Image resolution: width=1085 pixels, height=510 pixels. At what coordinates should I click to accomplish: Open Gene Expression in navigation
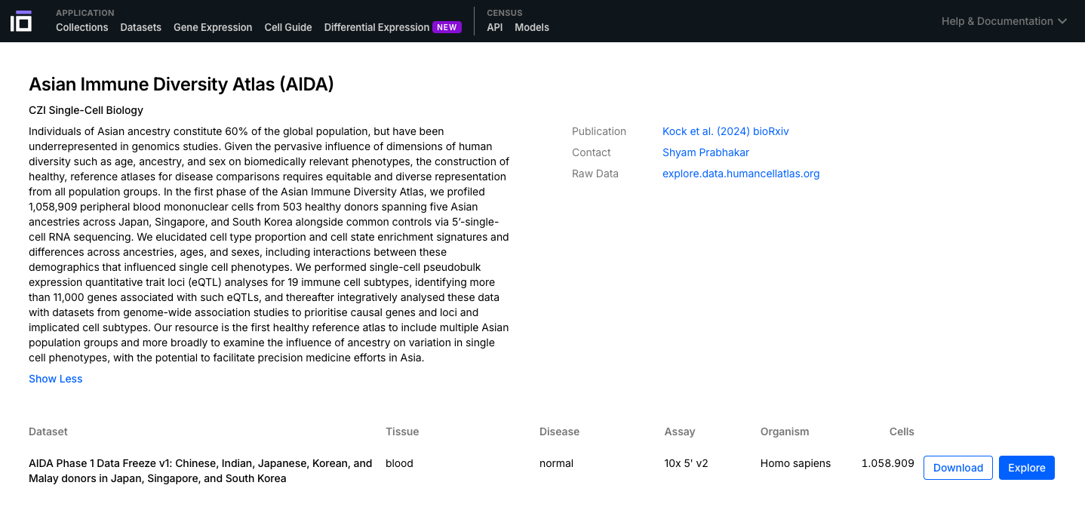tap(213, 27)
